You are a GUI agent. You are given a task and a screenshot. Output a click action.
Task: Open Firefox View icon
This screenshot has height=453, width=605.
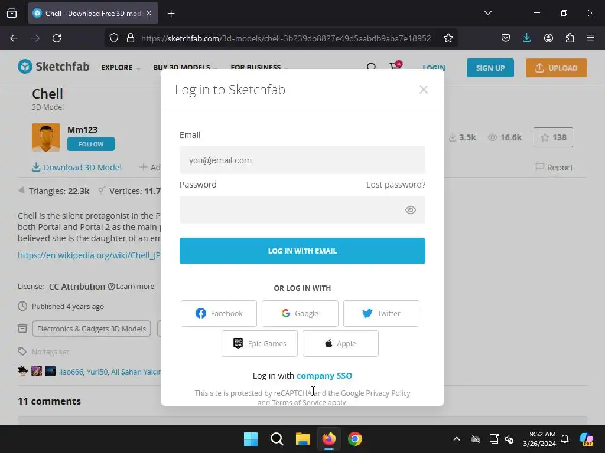click(12, 14)
